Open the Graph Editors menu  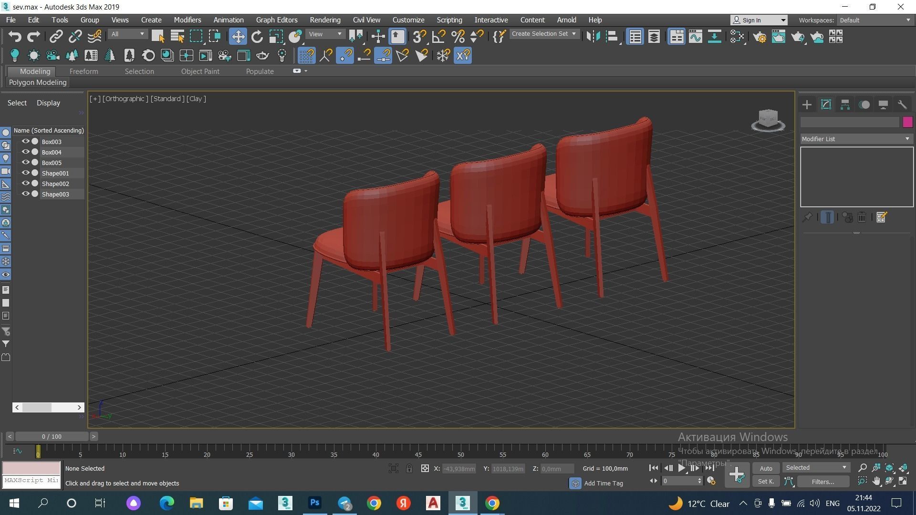coord(276,20)
